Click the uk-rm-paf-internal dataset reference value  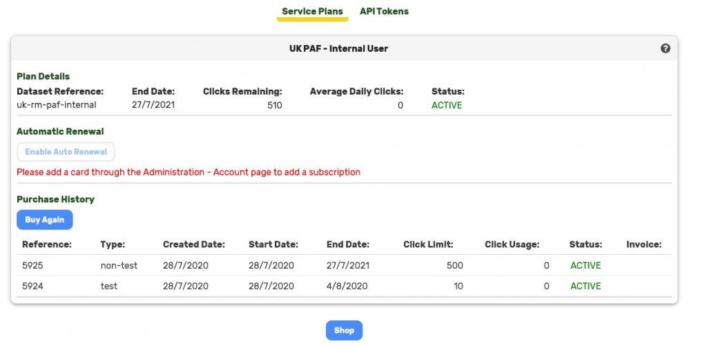(57, 105)
